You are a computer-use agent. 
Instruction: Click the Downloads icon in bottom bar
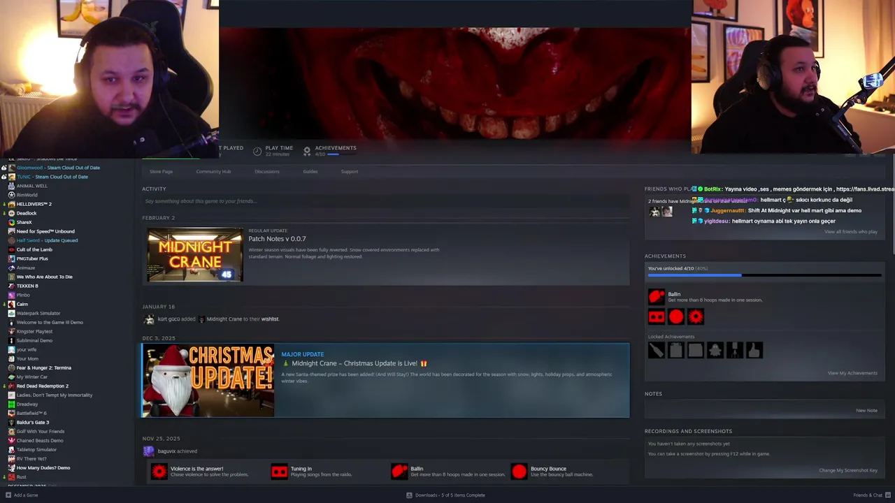[x=409, y=495]
